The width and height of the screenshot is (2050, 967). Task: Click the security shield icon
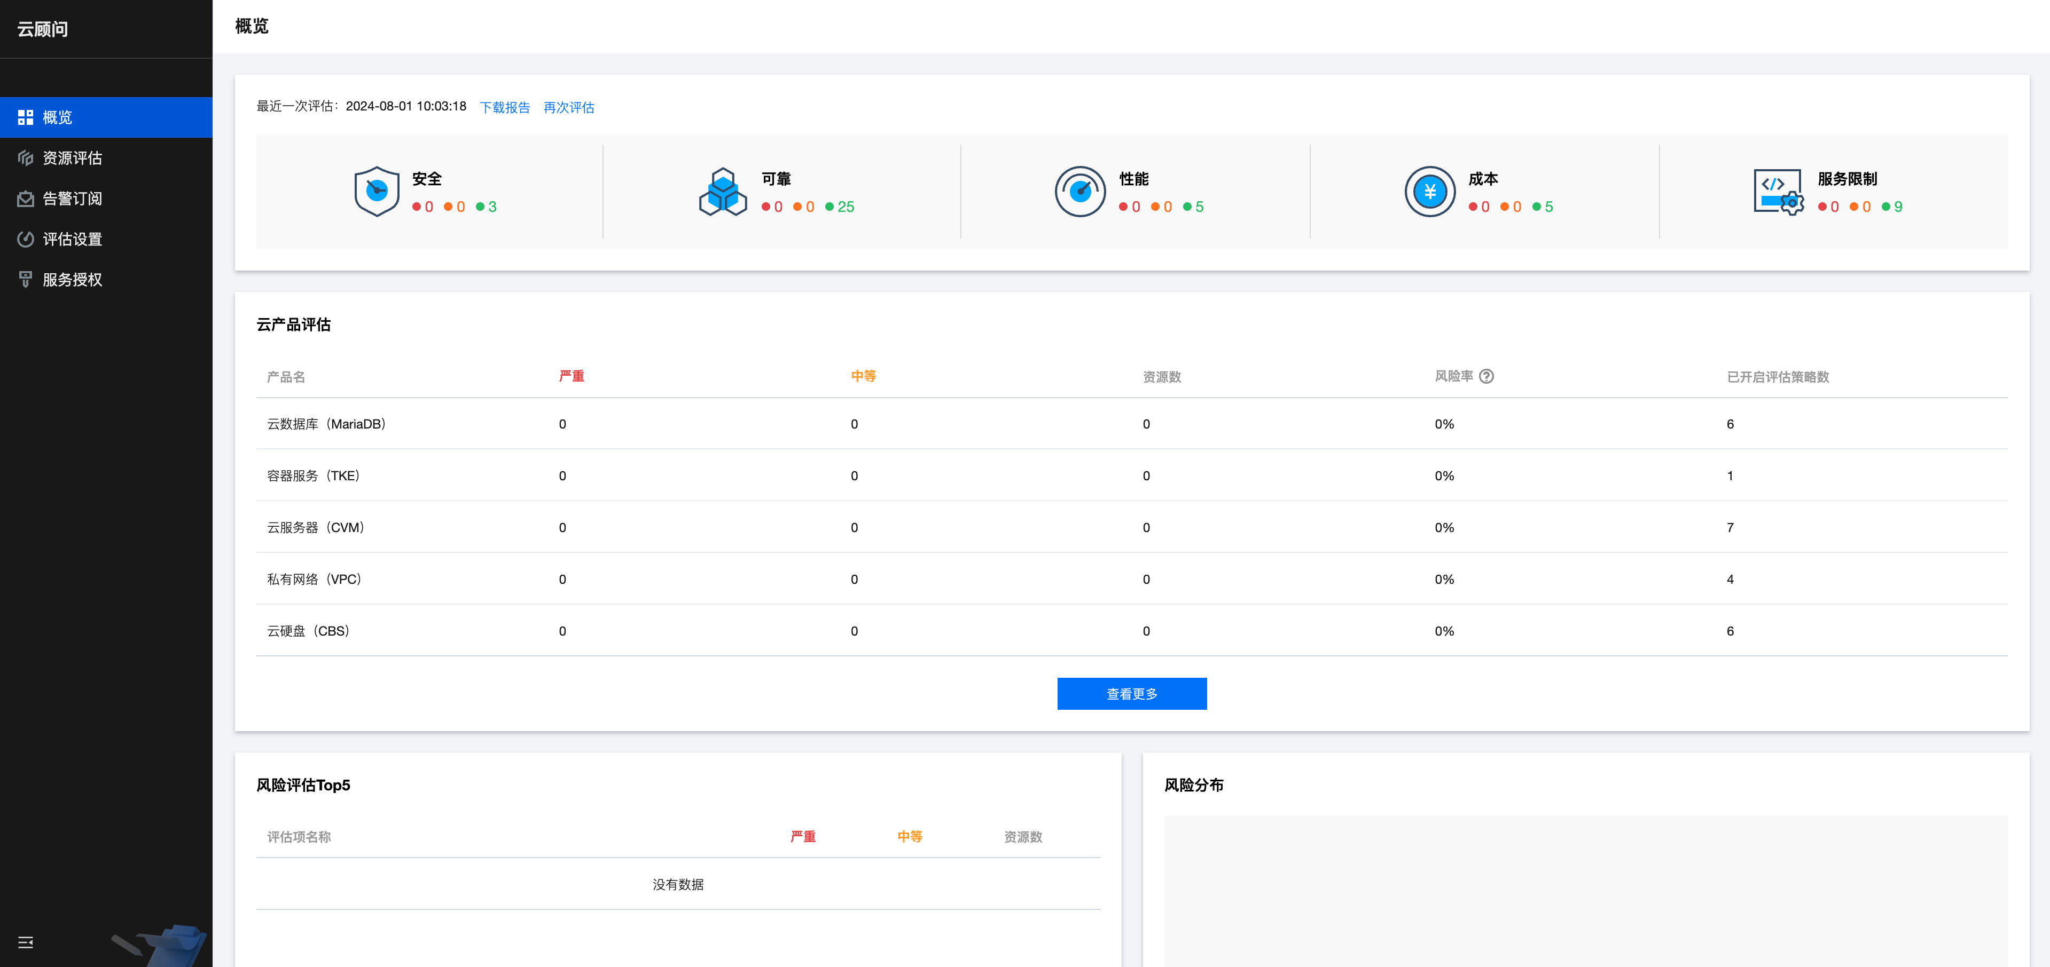pos(377,191)
